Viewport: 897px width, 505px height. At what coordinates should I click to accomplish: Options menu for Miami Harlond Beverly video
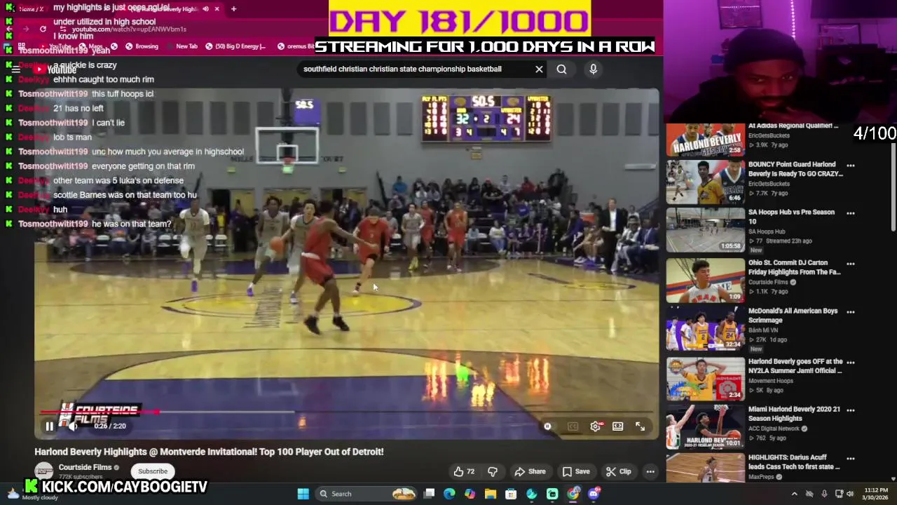[x=850, y=410]
